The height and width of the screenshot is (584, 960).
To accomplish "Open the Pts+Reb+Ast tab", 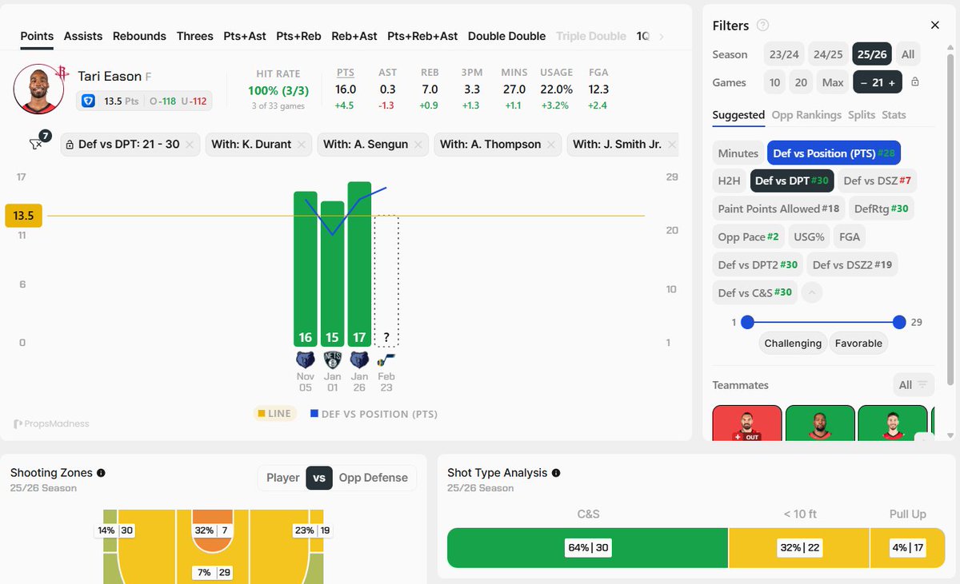I will (x=422, y=36).
